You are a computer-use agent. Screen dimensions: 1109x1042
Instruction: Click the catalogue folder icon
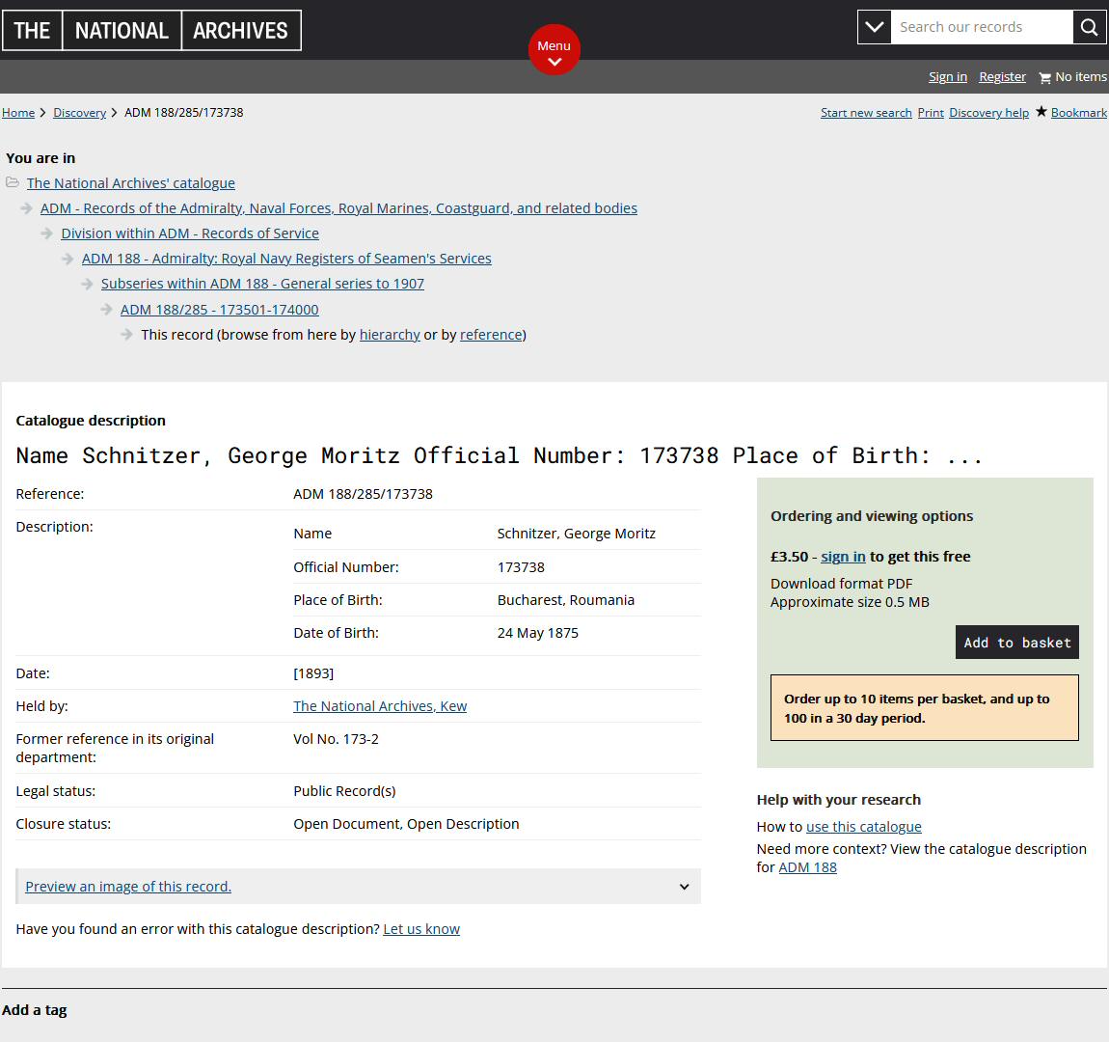tap(13, 182)
